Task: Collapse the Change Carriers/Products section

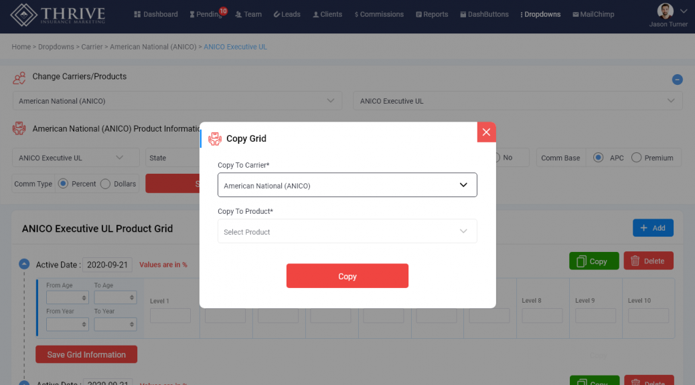Action: pyautogui.click(x=677, y=80)
